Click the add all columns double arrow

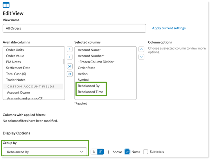pos(70,66)
